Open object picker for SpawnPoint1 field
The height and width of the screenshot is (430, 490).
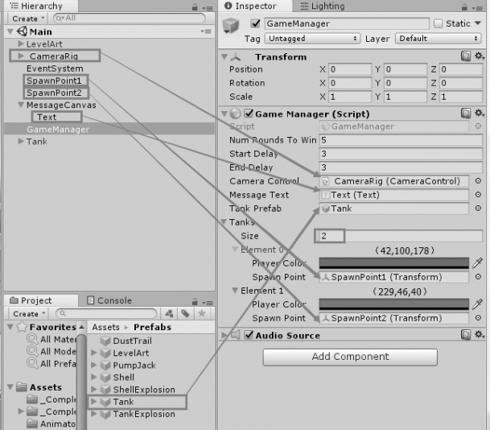[478, 277]
